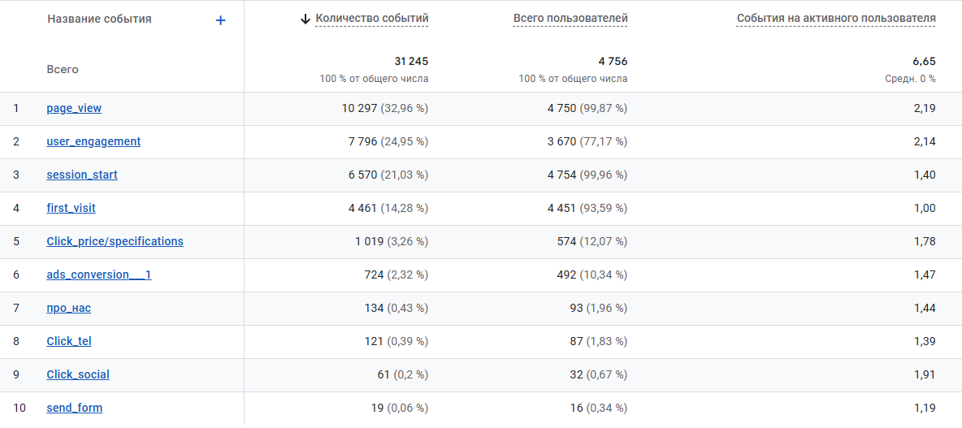
Task: Open the user_engagement event link
Action: coord(93,141)
